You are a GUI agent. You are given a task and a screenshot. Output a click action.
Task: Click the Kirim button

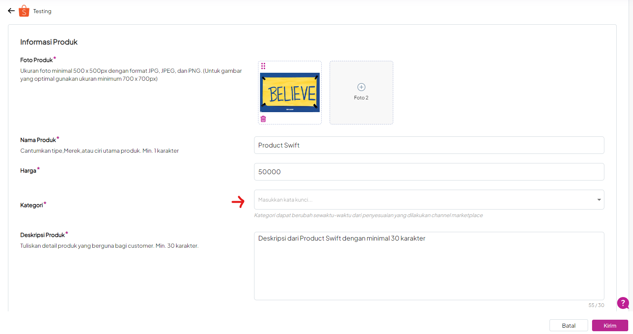click(610, 326)
